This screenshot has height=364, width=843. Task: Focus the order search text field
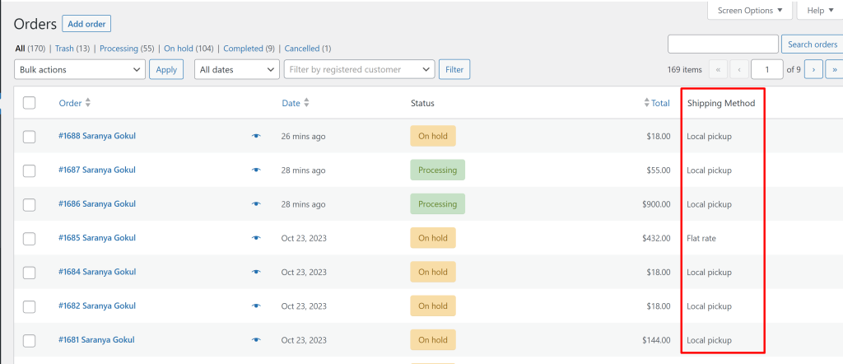pyautogui.click(x=723, y=44)
